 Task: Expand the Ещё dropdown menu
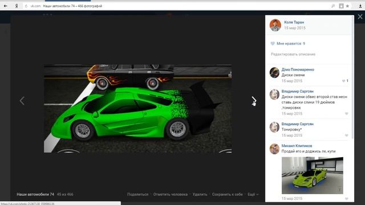253,194
